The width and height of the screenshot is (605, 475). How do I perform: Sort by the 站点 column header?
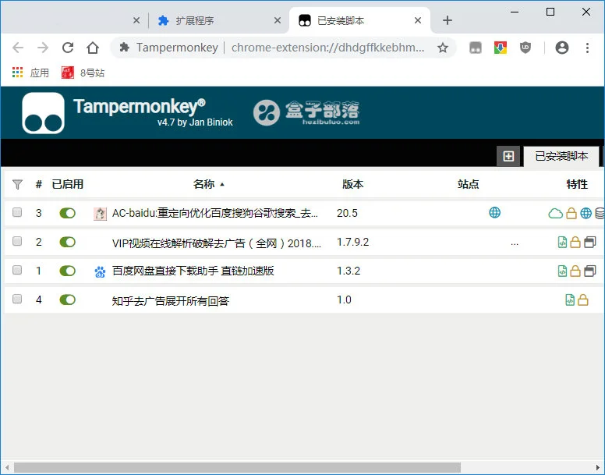pos(468,184)
